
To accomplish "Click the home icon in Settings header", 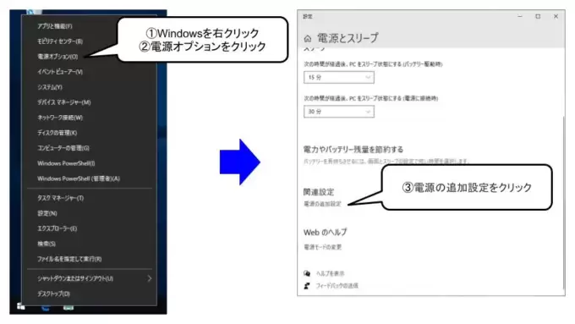I will point(308,38).
